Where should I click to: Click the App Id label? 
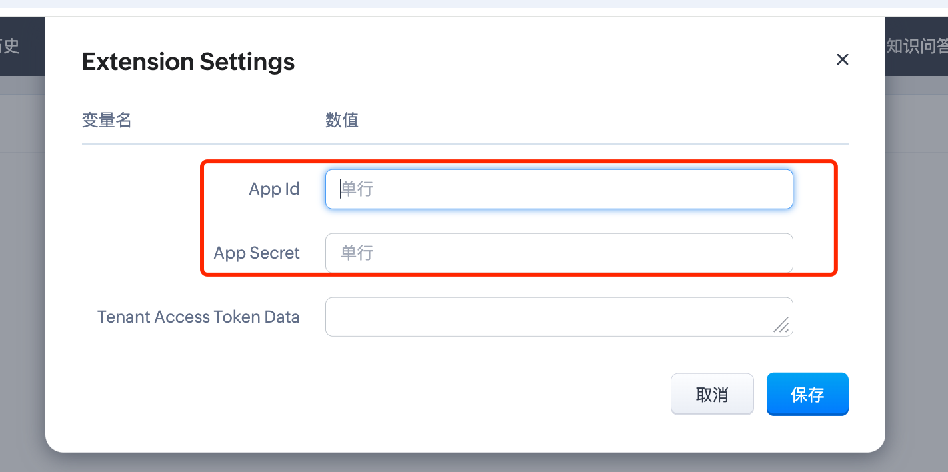point(274,189)
